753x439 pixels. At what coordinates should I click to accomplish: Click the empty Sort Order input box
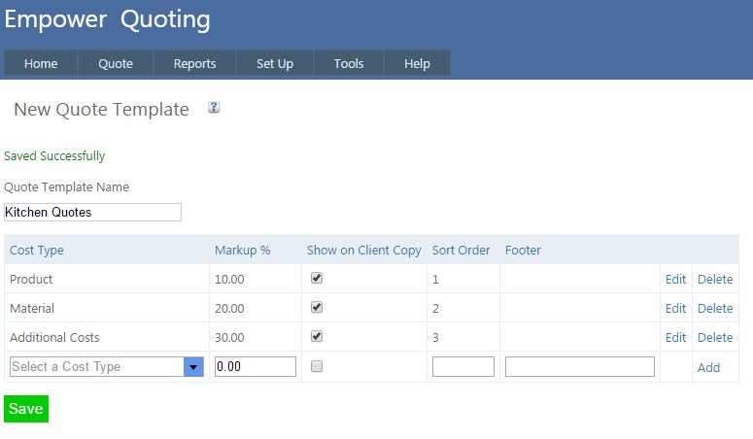(462, 367)
